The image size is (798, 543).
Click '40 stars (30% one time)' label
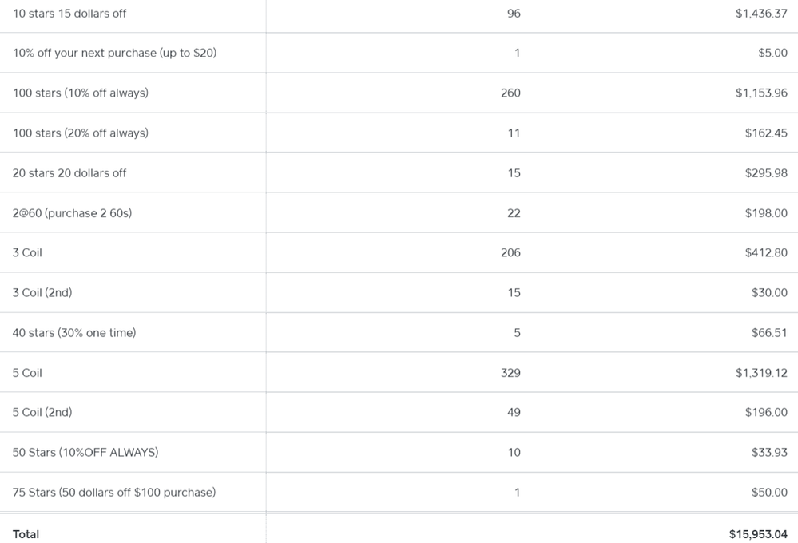click(74, 332)
